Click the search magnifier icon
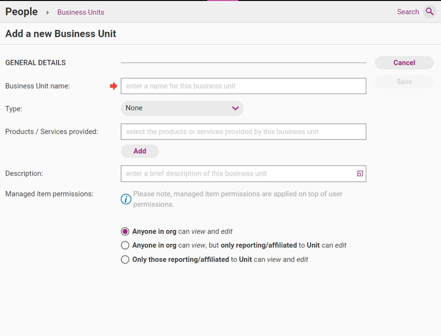Screen dimensions: 441x336 430,12
